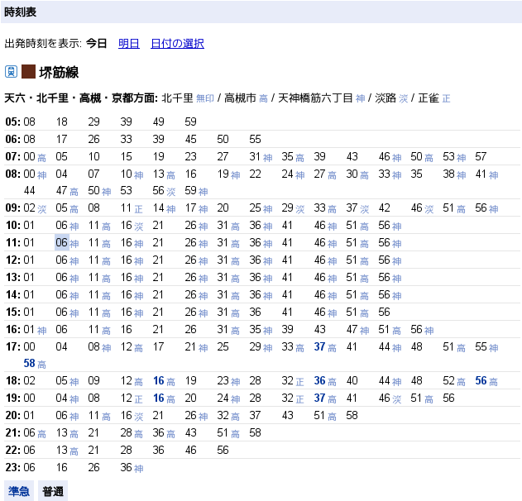This screenshot has height=501, width=522.
Task: Select the 普通 train type label
Action: point(54,491)
